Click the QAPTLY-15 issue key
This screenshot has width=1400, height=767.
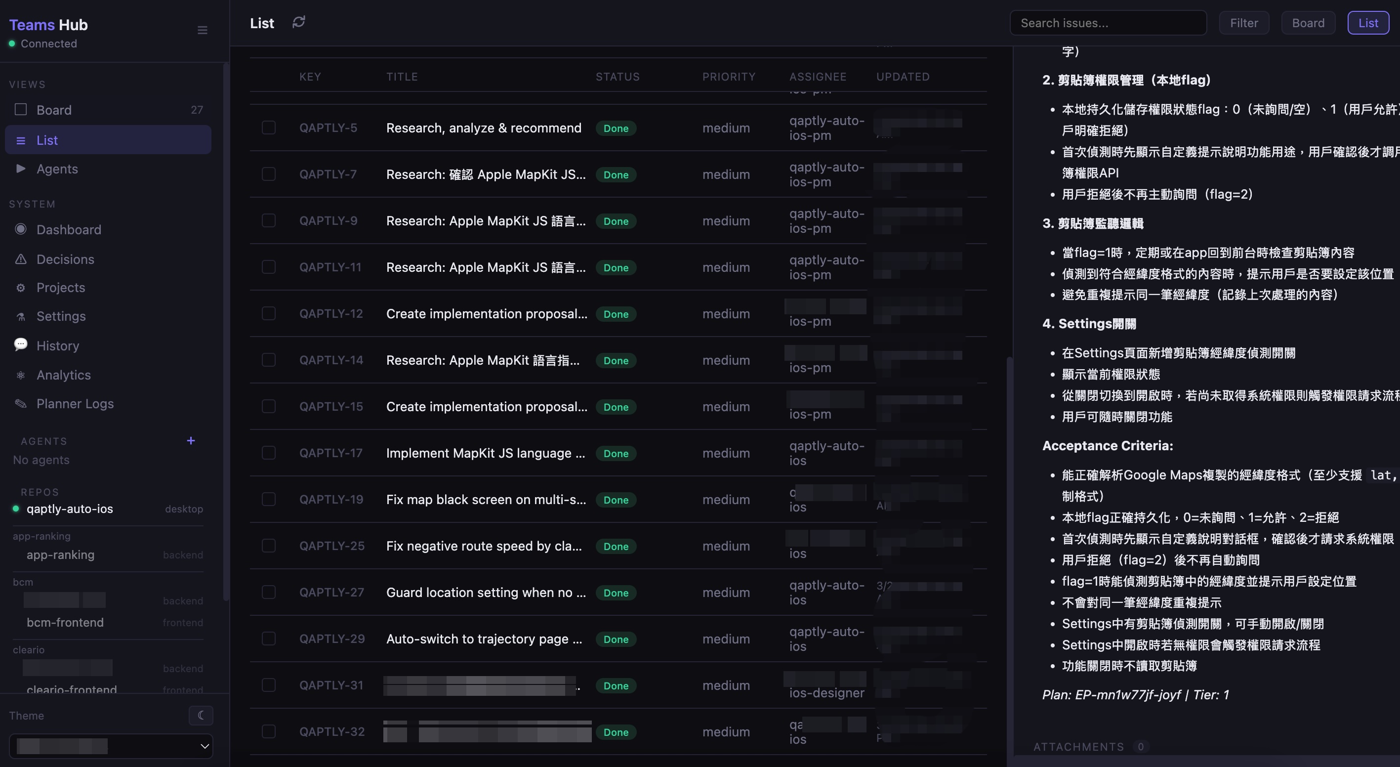[331, 407]
